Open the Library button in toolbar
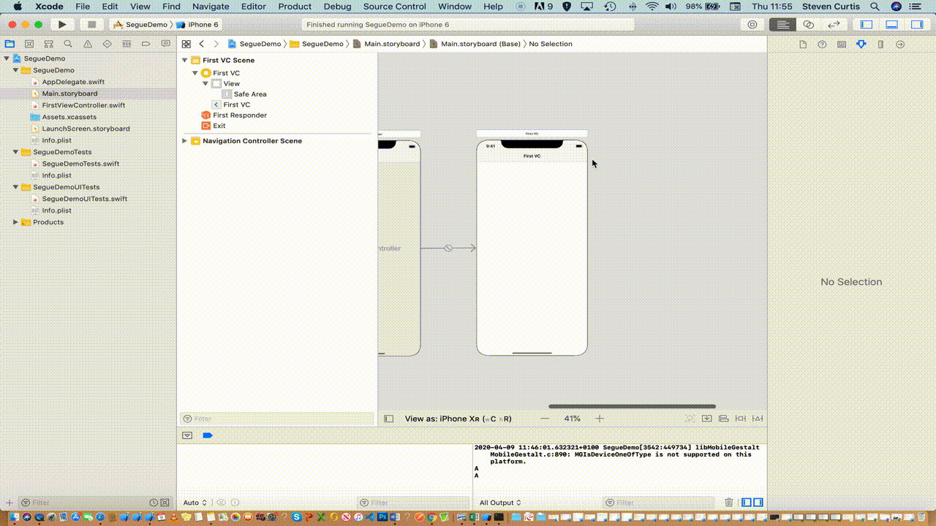 point(752,24)
